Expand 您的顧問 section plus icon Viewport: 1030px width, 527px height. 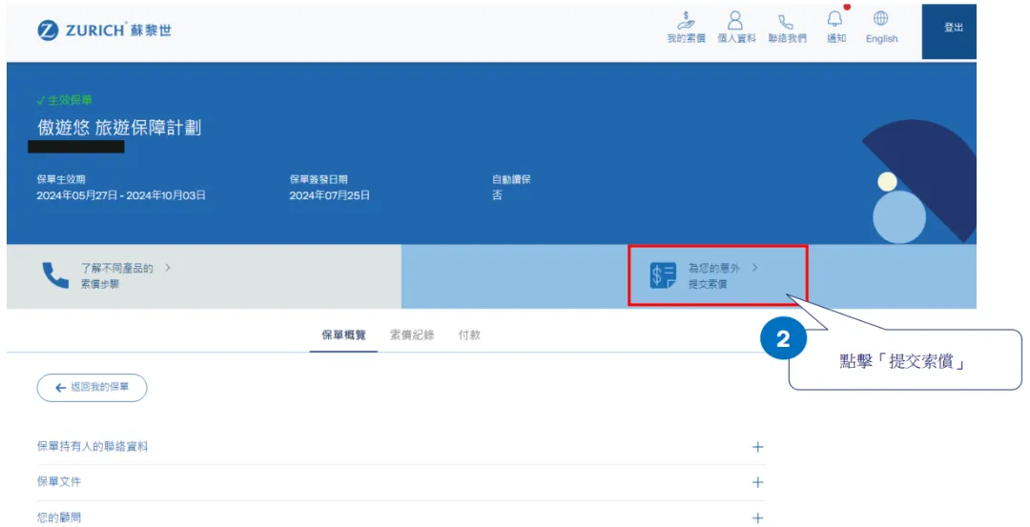[757, 517]
